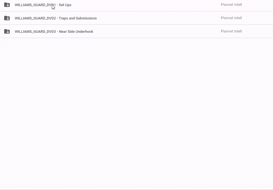This screenshot has height=190, width=273.
Task: Click the Plannet Intell owner of DVD1 folder
Action: point(231,5)
